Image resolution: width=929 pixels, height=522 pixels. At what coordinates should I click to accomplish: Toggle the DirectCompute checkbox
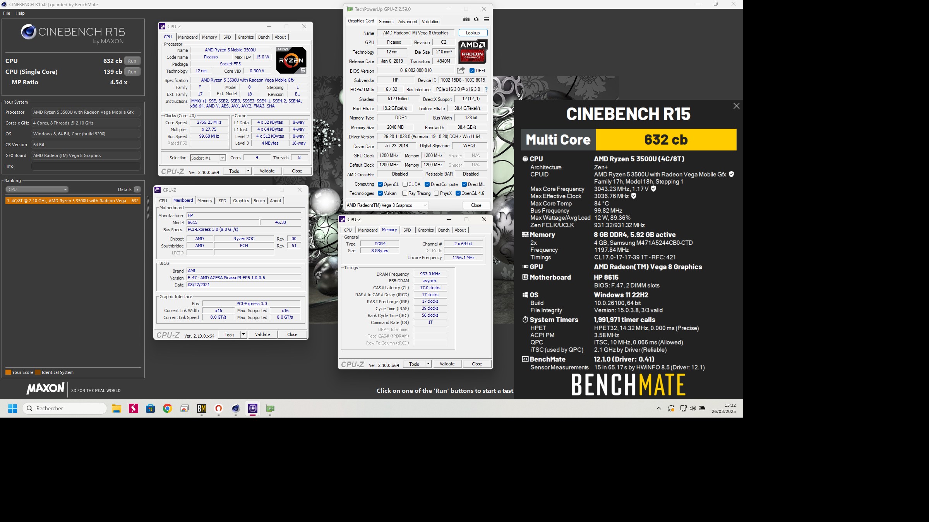[427, 184]
